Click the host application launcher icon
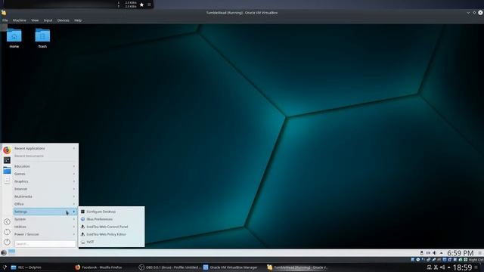The image size is (484, 272). pos(4,267)
